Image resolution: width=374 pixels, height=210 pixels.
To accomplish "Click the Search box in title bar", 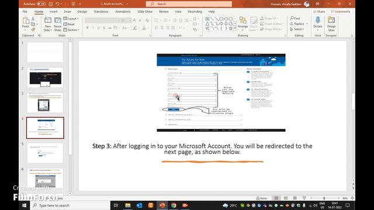I will (x=189, y=4).
